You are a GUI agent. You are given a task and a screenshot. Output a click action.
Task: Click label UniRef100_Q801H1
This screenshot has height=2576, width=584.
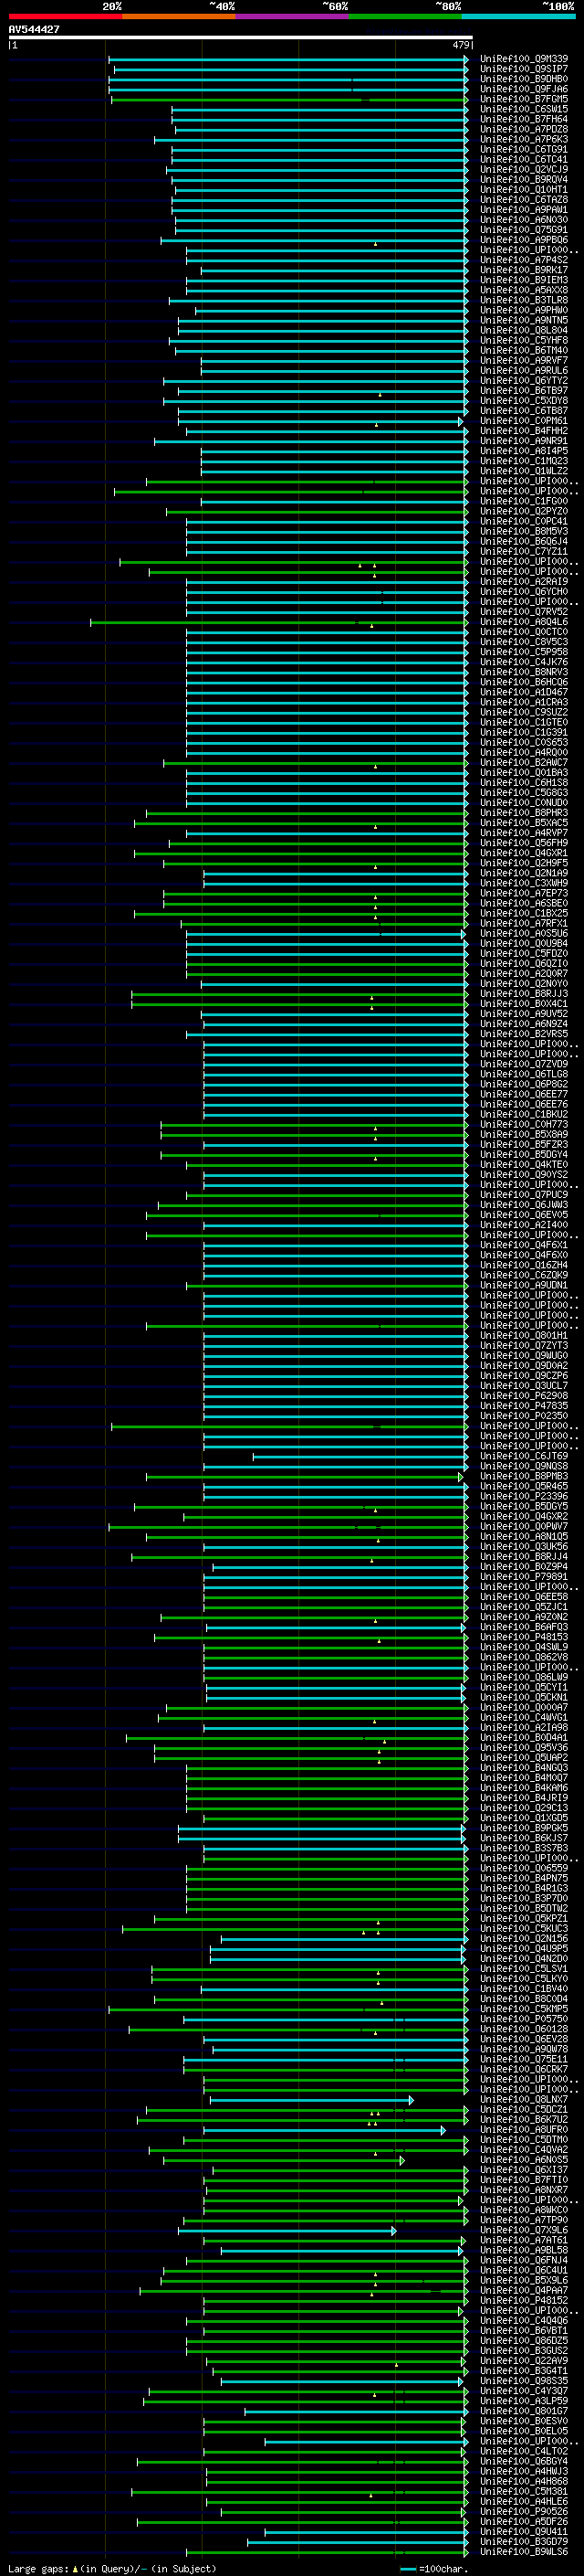click(524, 1335)
